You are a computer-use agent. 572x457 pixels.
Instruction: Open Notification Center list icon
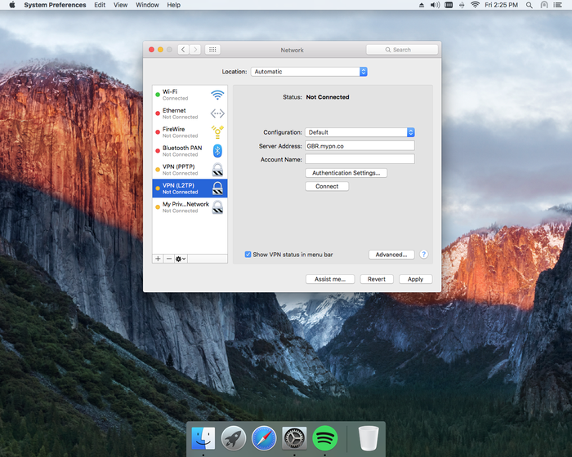(557, 5)
